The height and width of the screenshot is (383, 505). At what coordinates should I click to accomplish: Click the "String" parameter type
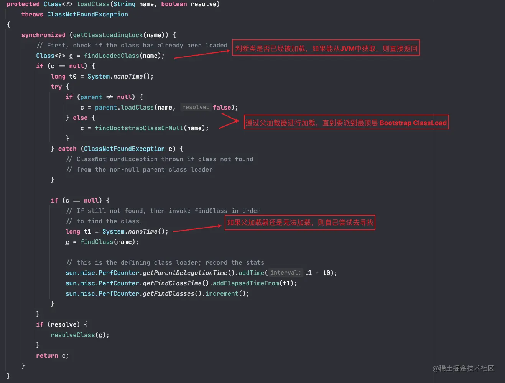pyautogui.click(x=124, y=4)
